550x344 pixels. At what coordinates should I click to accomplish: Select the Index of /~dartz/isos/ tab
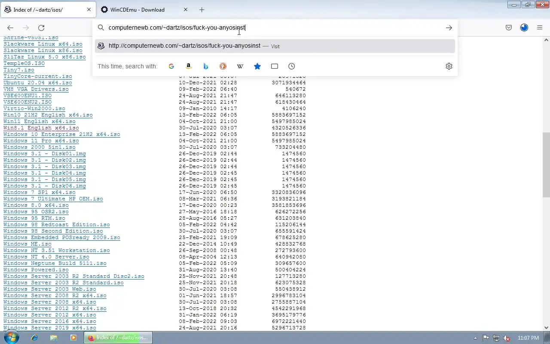[48, 9]
